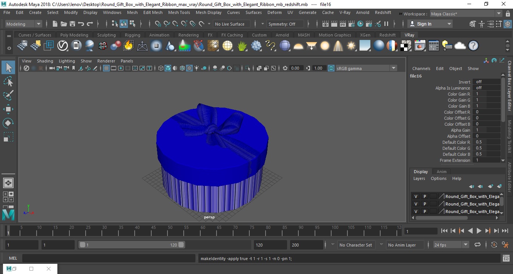This screenshot has height=274, width=513.
Task: Toggle the auto keyframe button
Action: coord(495,245)
